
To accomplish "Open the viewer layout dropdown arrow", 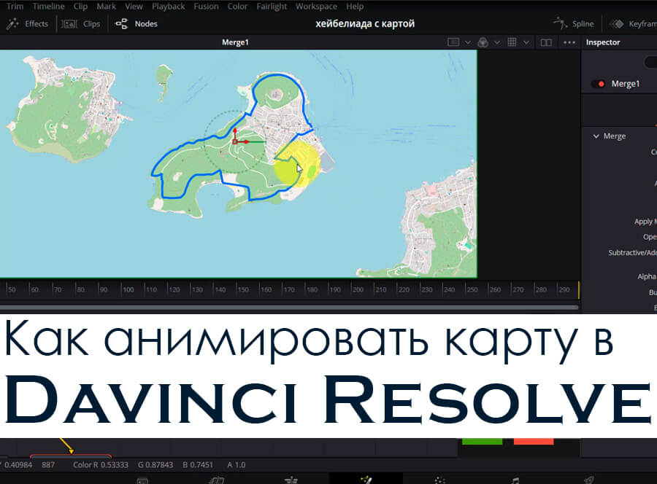I will (468, 42).
